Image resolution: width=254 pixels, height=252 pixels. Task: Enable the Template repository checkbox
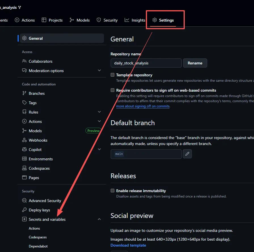(x=112, y=75)
